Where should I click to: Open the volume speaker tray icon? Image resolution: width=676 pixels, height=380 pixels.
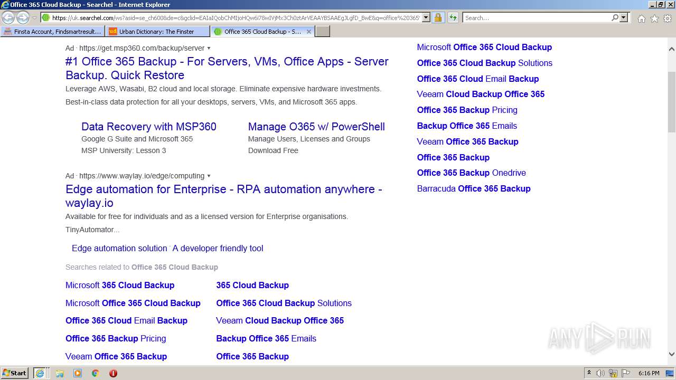coord(600,373)
